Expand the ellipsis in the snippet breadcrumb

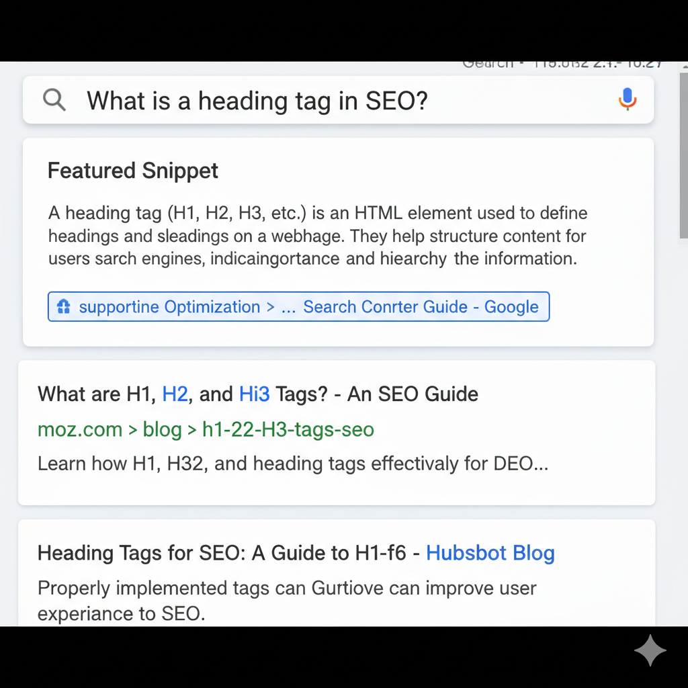[288, 307]
